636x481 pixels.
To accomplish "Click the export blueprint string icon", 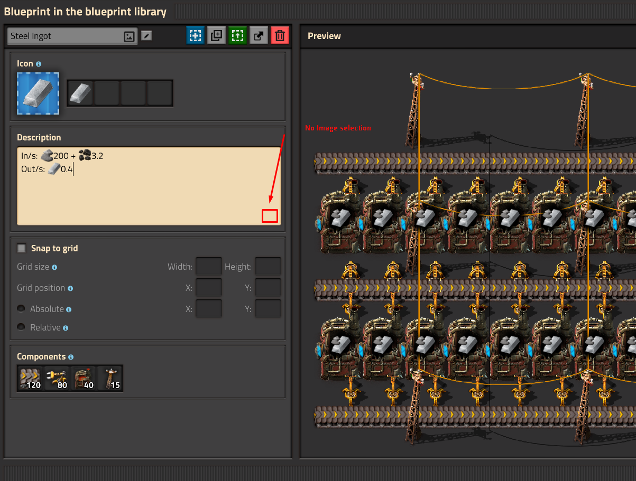I will click(259, 36).
